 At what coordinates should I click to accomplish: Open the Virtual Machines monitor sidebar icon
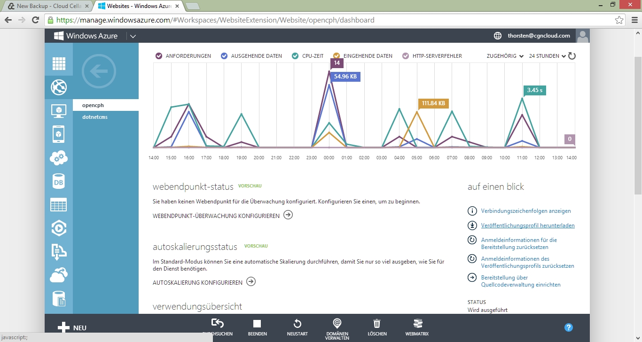(59, 111)
